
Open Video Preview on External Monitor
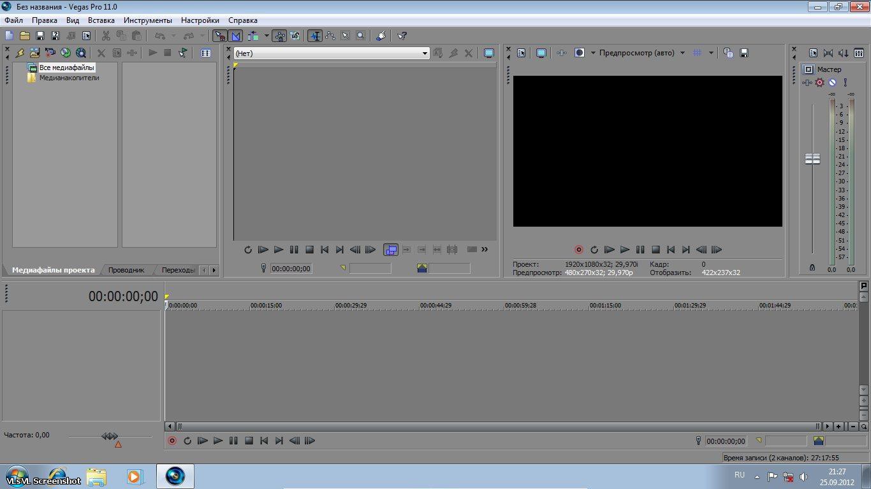pos(541,53)
